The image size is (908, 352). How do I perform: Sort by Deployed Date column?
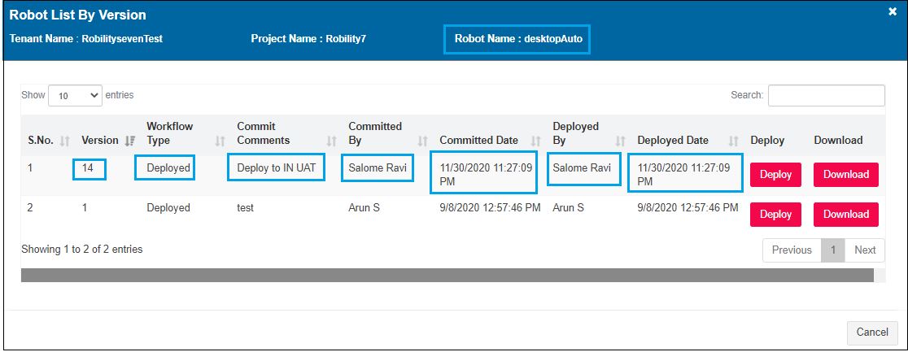(673, 140)
